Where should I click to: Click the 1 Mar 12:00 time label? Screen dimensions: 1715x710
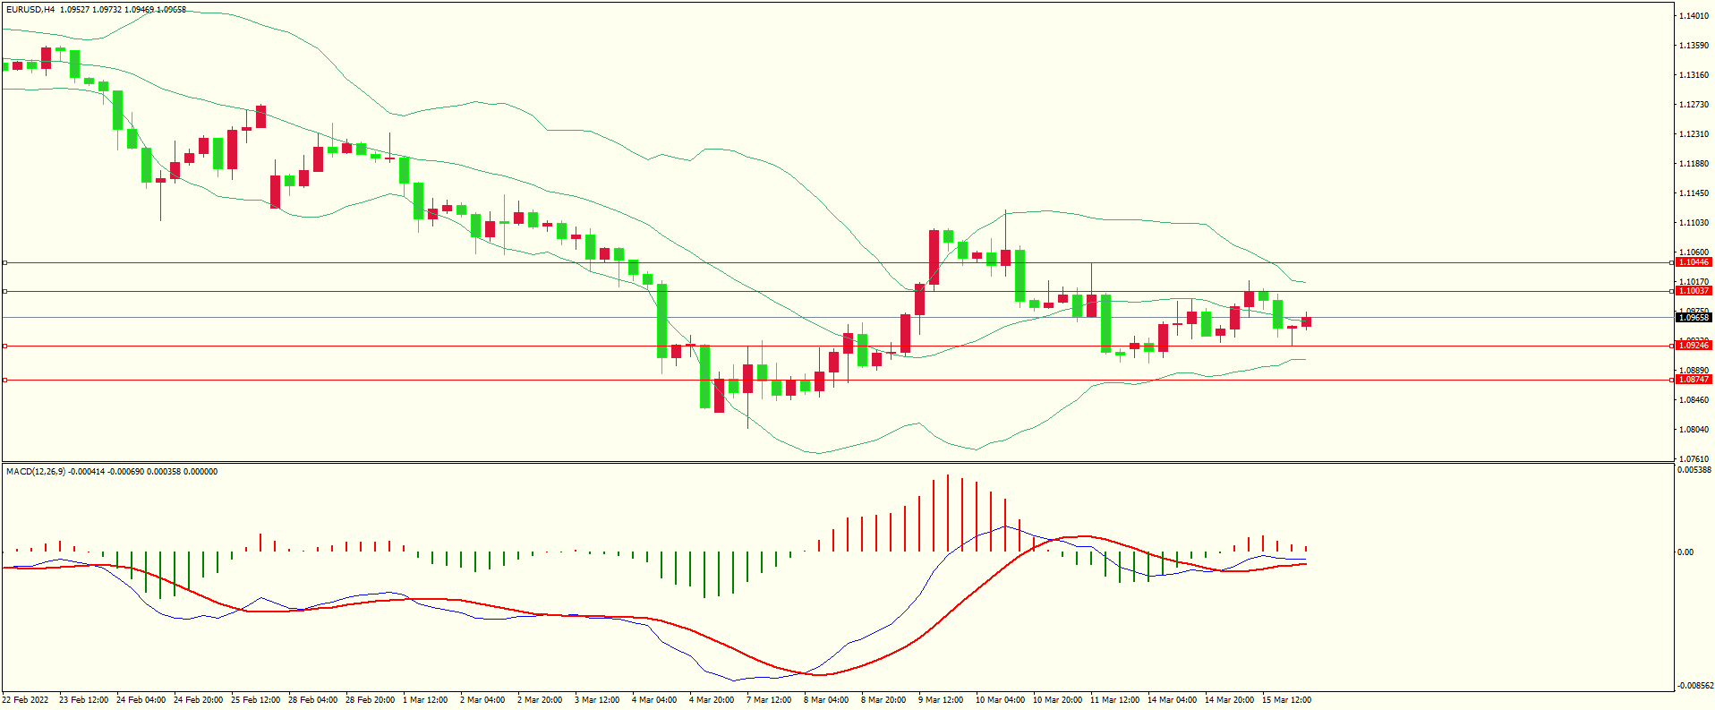425,700
